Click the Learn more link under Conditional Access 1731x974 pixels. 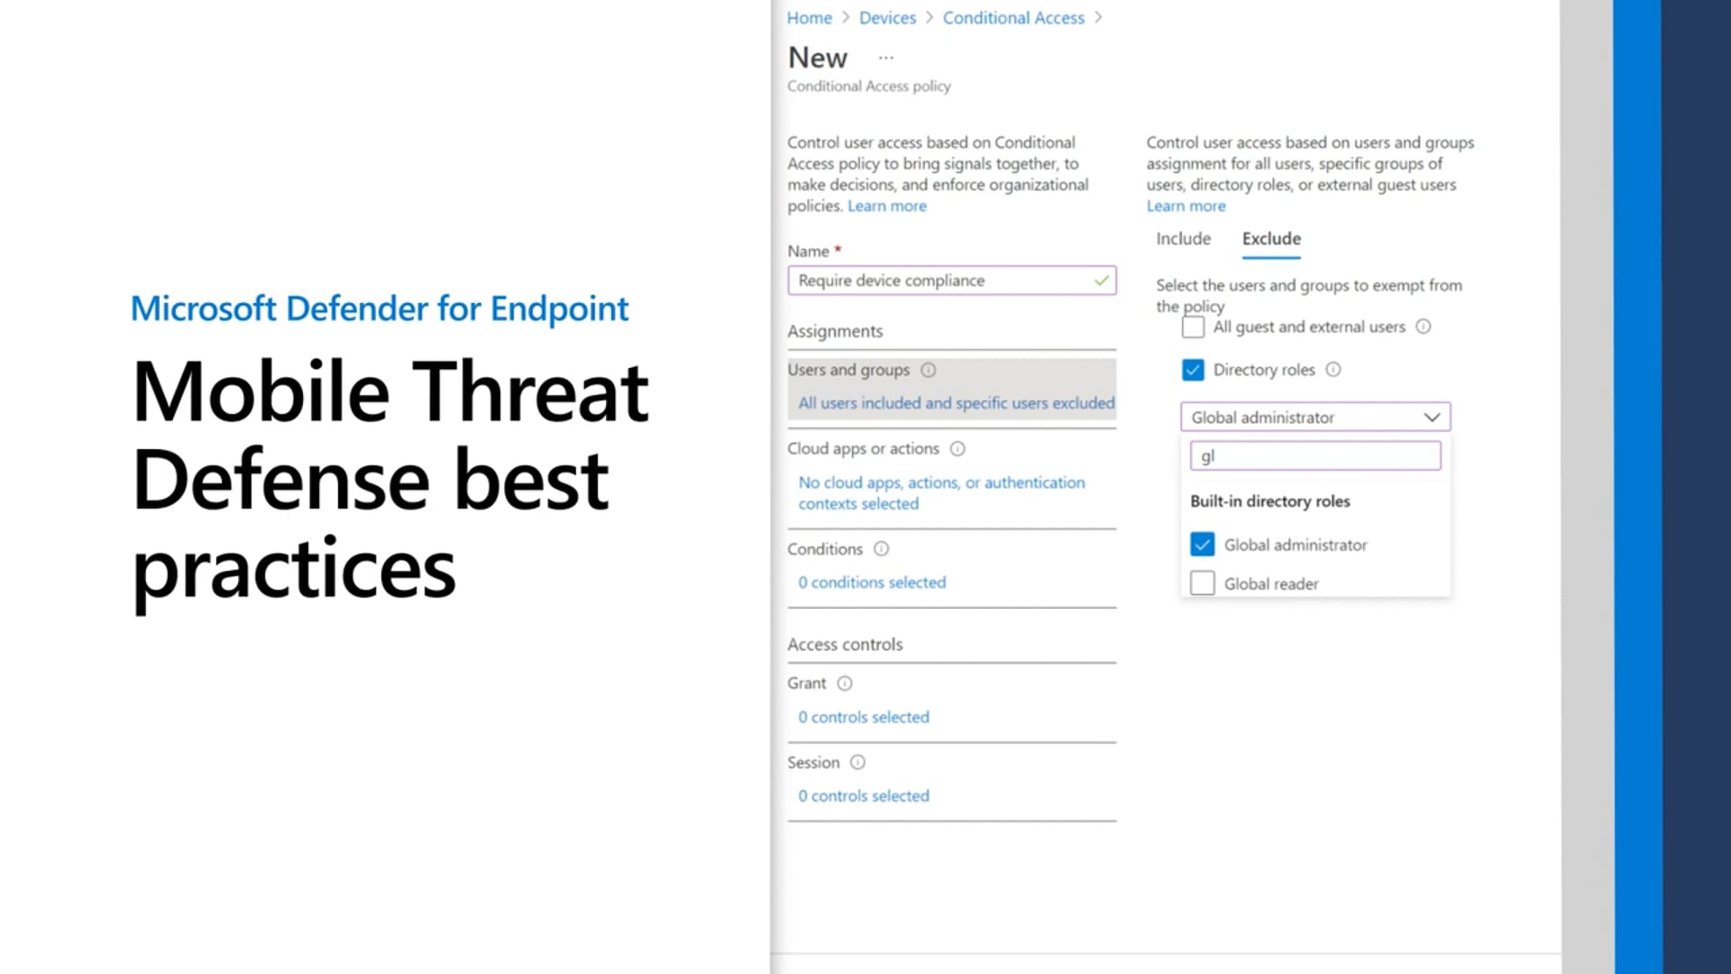tap(885, 205)
